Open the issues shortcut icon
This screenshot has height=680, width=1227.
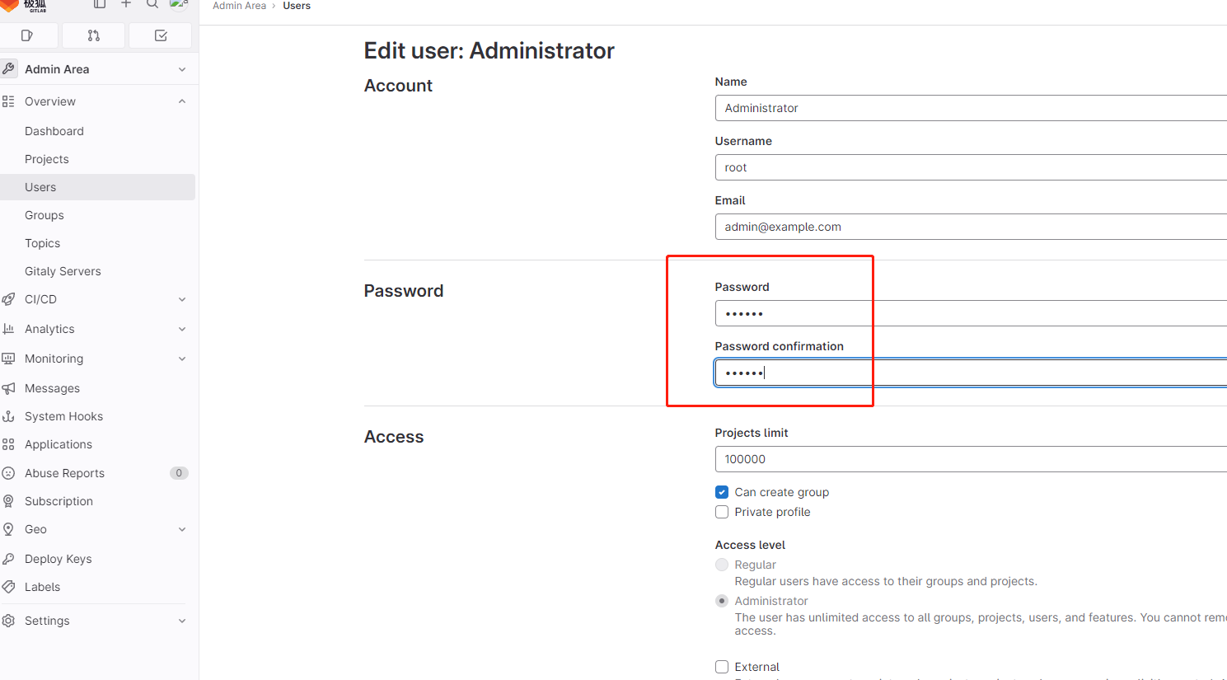[x=27, y=35]
